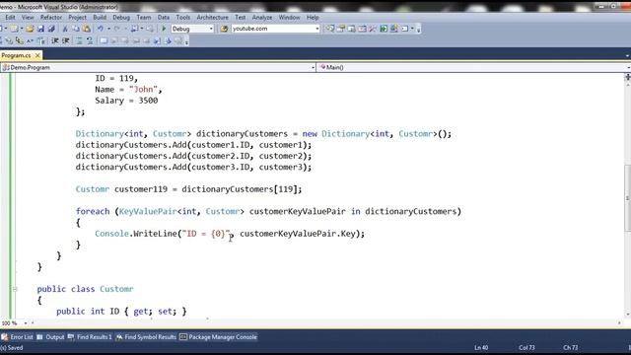Open Solution Explorer from the toolbar
Image resolution: width=631 pixels, height=355 pixels.
tap(330, 29)
